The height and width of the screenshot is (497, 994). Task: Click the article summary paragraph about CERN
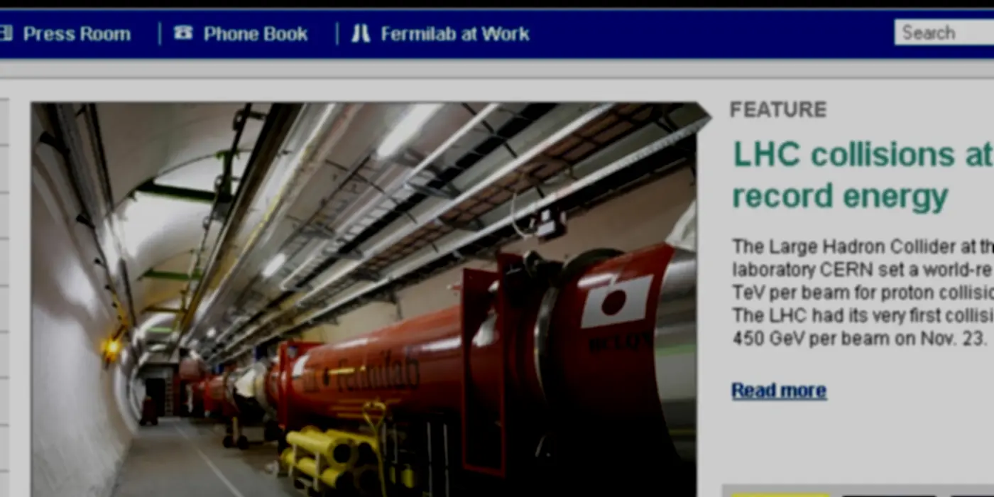coord(863,293)
